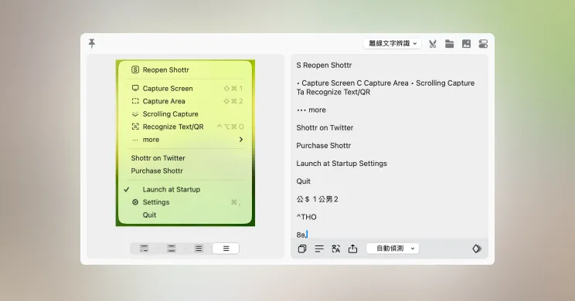Click "Capture Screen C Capture Area" text line
This screenshot has width=575, height=301.
[x=355, y=83]
